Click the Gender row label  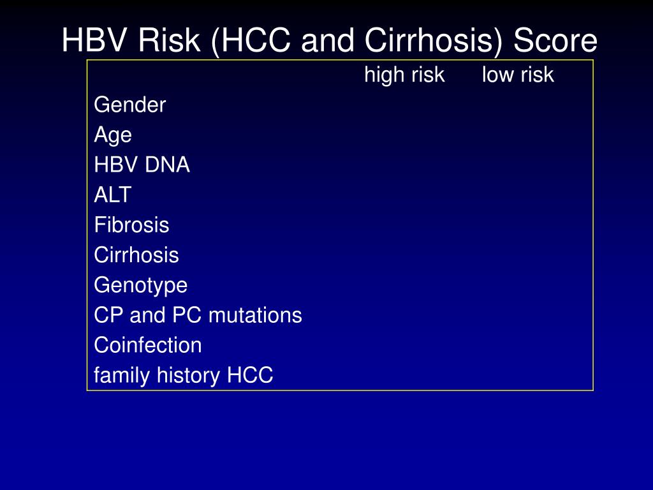[x=130, y=105]
